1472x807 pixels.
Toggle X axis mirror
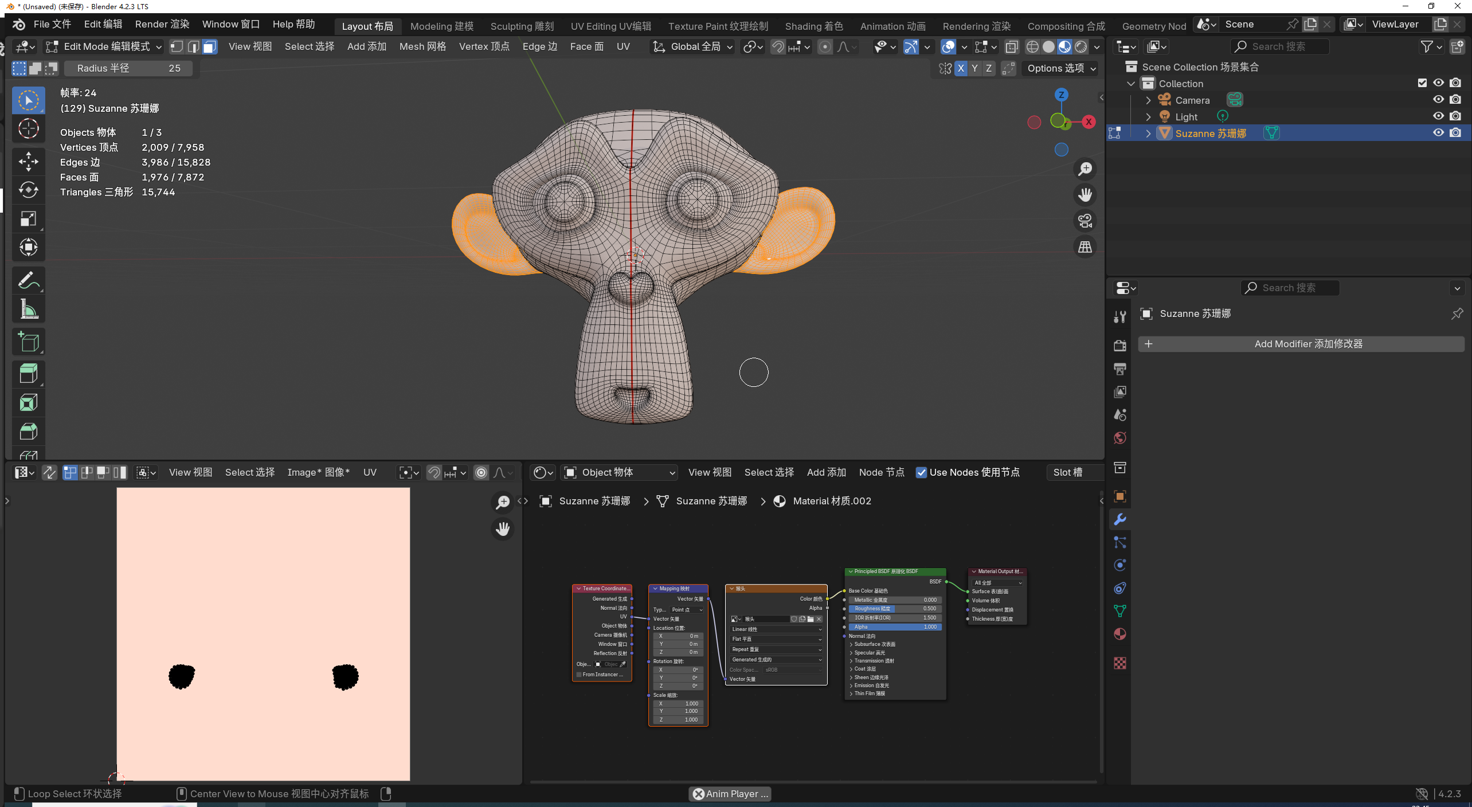[961, 68]
